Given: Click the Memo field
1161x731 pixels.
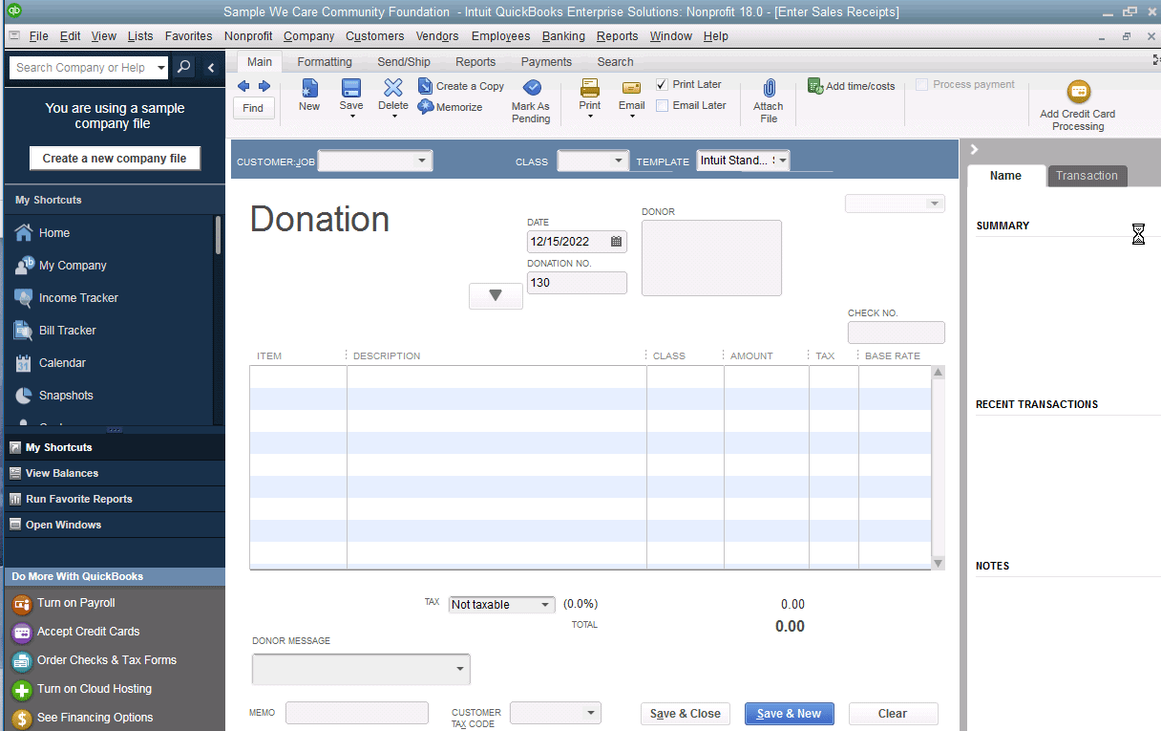Looking at the screenshot, I should pyautogui.click(x=357, y=713).
